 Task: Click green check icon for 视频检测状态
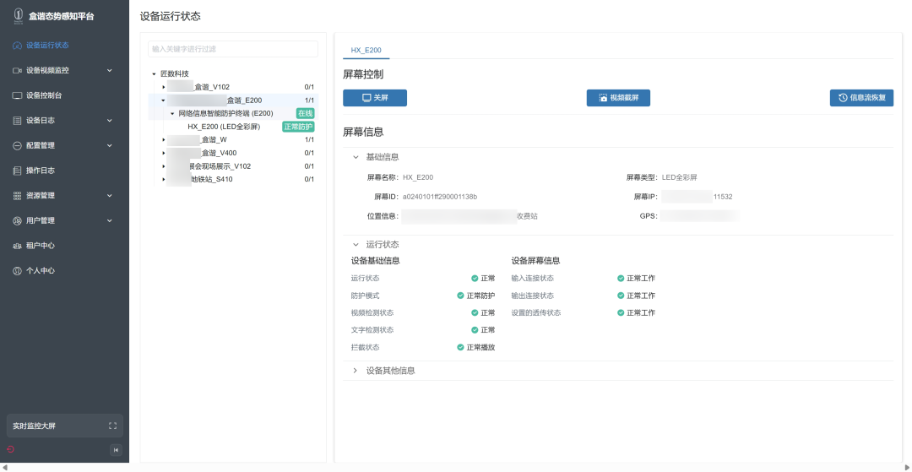tap(475, 312)
